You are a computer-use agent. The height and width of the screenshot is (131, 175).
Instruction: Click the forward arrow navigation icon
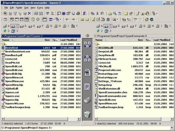74,19
